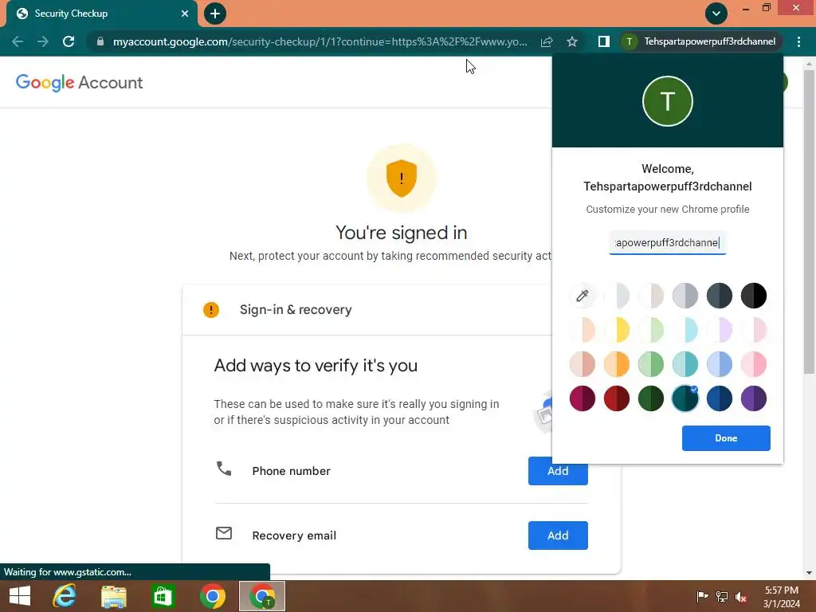
Task: Click the lock site info icon
Action: click(100, 41)
